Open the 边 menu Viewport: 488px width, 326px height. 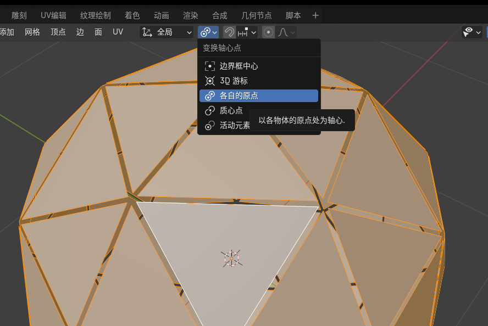(80, 32)
